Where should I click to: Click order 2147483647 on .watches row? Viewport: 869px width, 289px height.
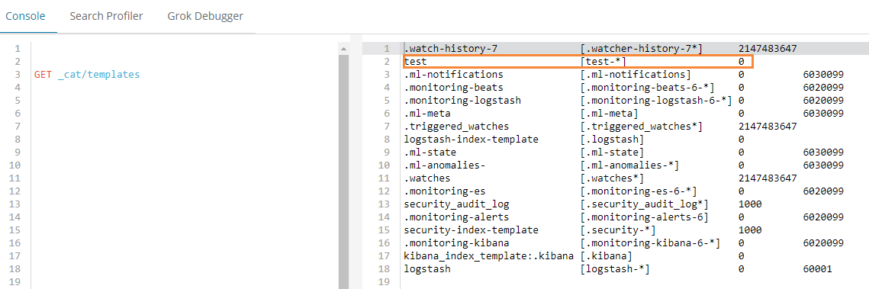click(x=768, y=178)
